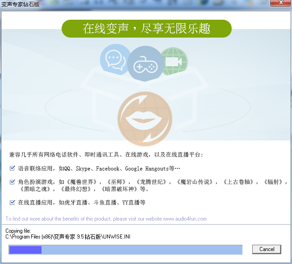
Task: Click the green banner 在线变声，尽享无限乐趣
Action: coord(146,29)
